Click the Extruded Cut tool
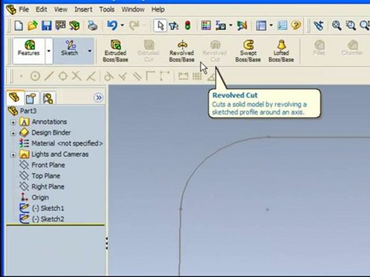The image size is (370, 277). [149, 51]
